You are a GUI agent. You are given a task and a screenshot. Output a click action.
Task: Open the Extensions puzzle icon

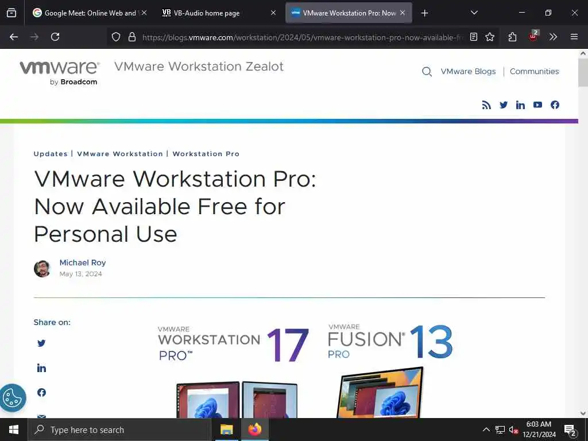point(512,37)
